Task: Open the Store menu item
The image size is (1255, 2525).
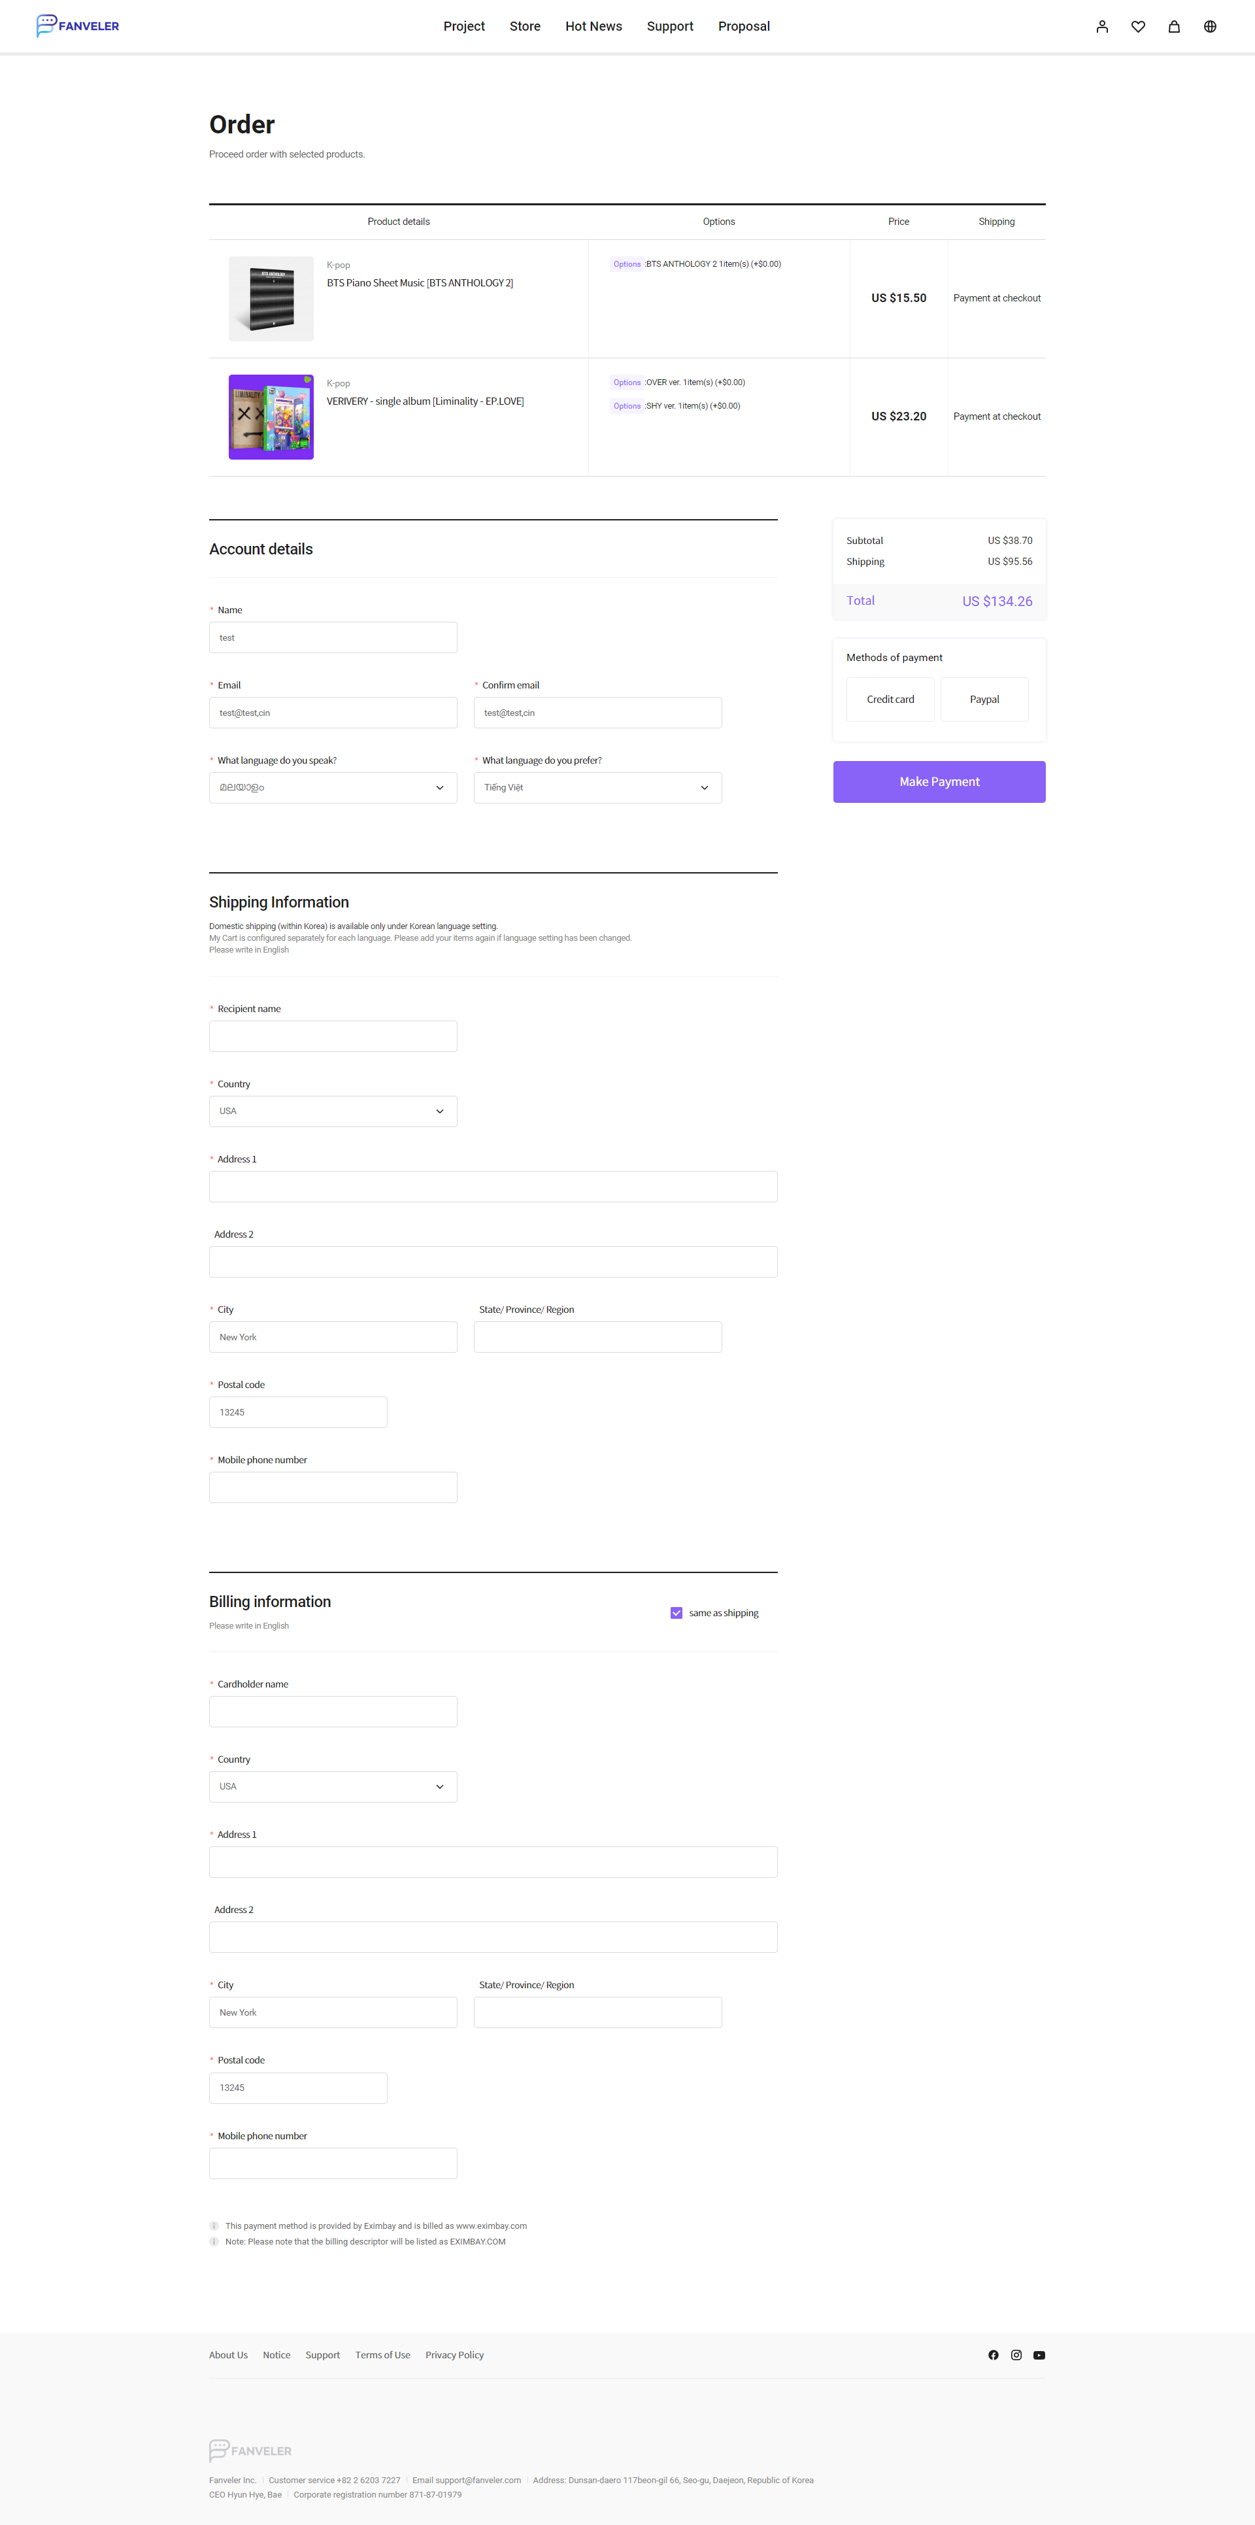Action: pos(525,26)
